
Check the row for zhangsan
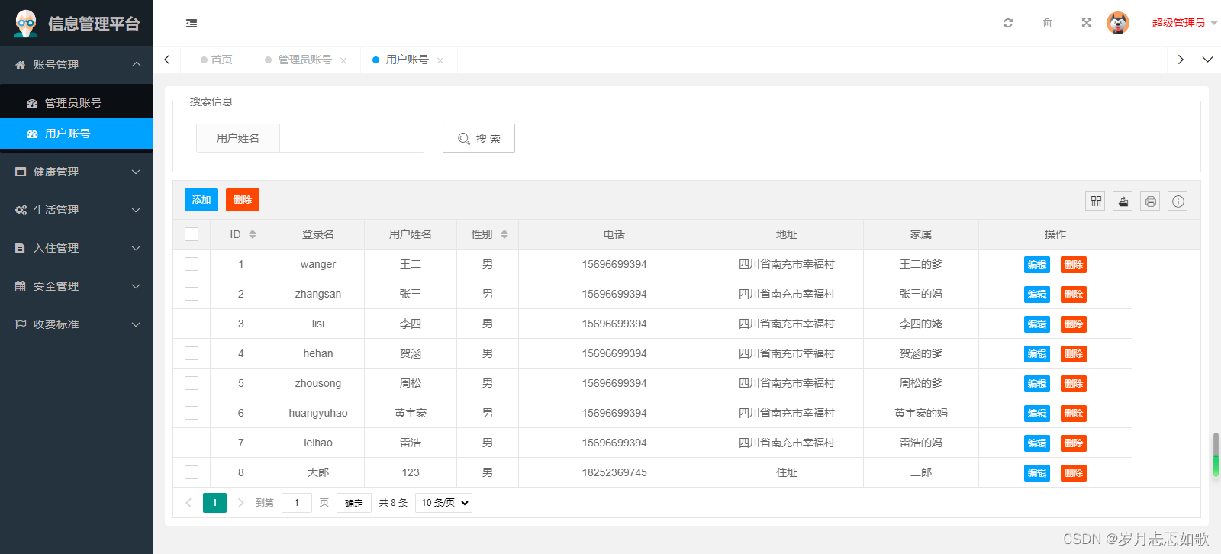pos(192,294)
